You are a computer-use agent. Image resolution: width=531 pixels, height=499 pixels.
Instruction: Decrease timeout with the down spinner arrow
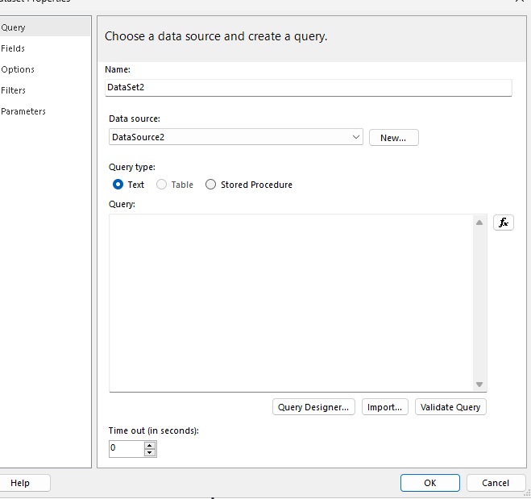(149, 452)
